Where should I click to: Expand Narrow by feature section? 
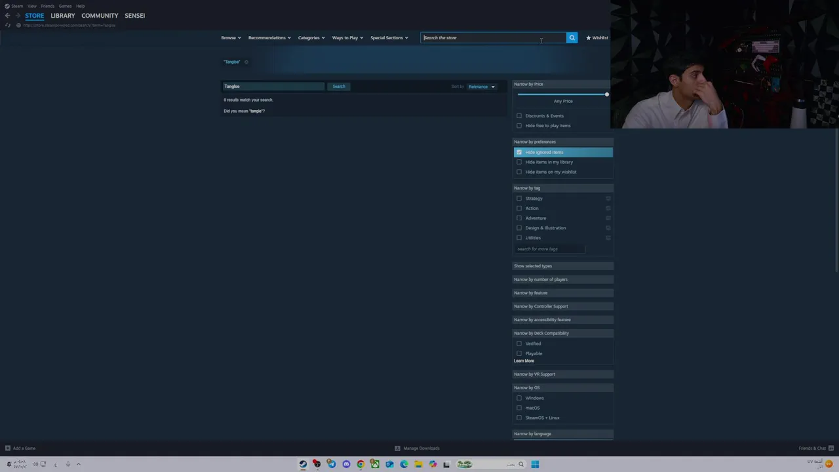pos(563,293)
